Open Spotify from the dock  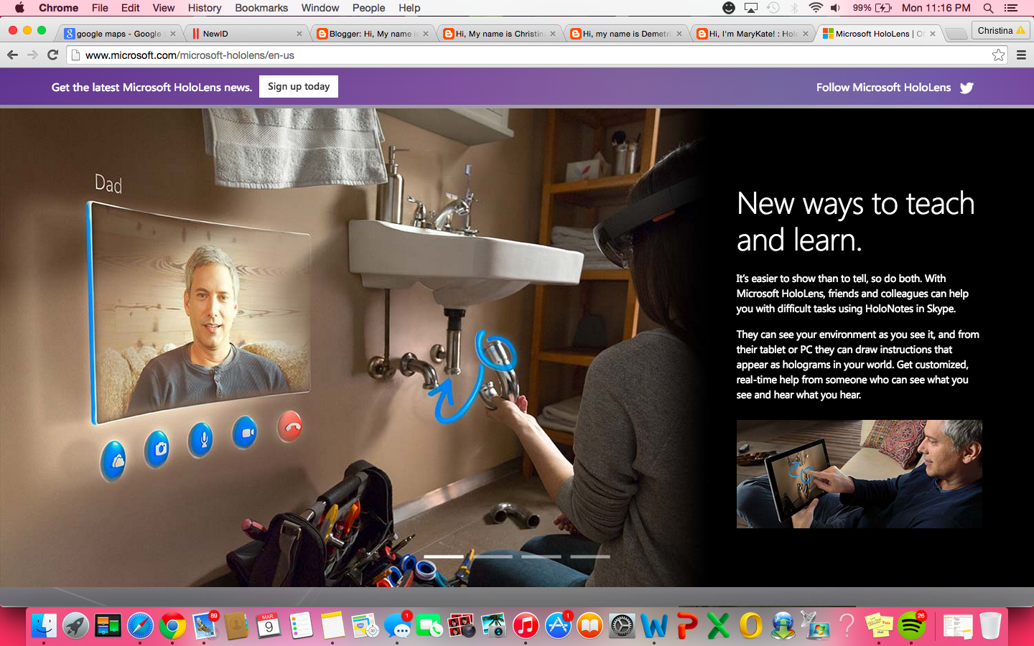point(911,626)
